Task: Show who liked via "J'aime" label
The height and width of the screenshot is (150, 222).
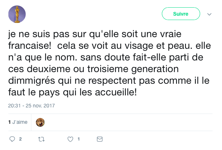Action: pyautogui.click(x=20, y=122)
